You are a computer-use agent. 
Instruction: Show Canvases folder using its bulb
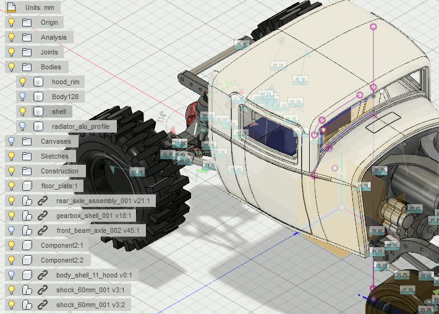[12, 141]
